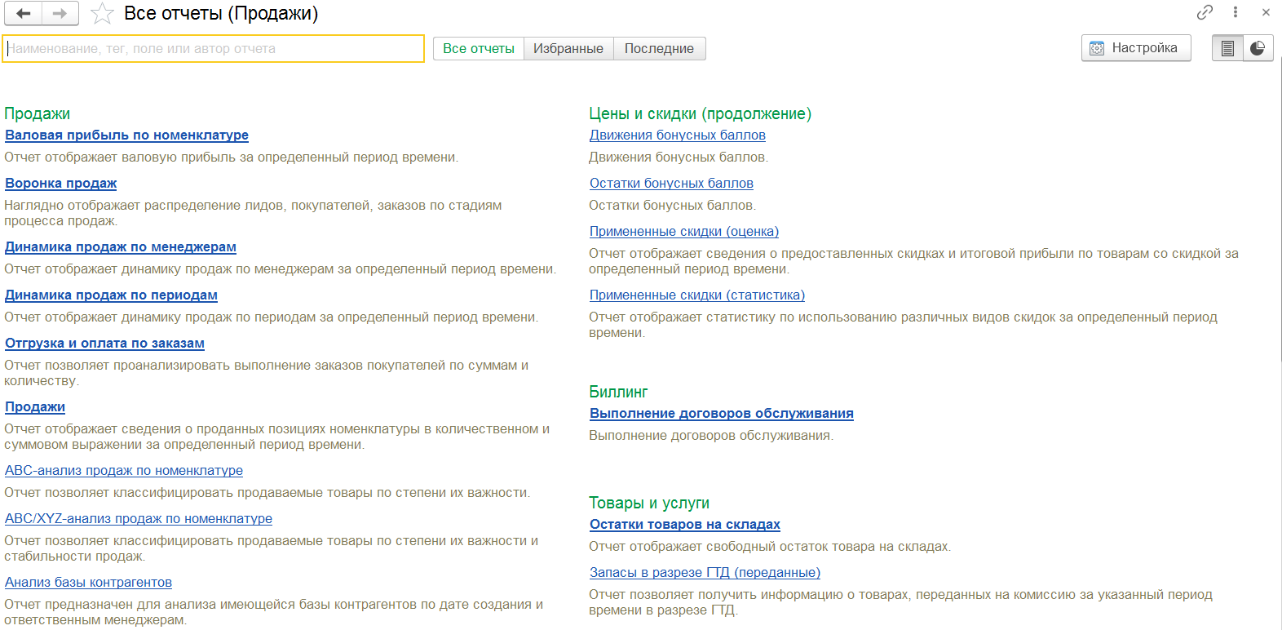Select the Последние tab
This screenshot has width=1282, height=630.
(x=659, y=48)
